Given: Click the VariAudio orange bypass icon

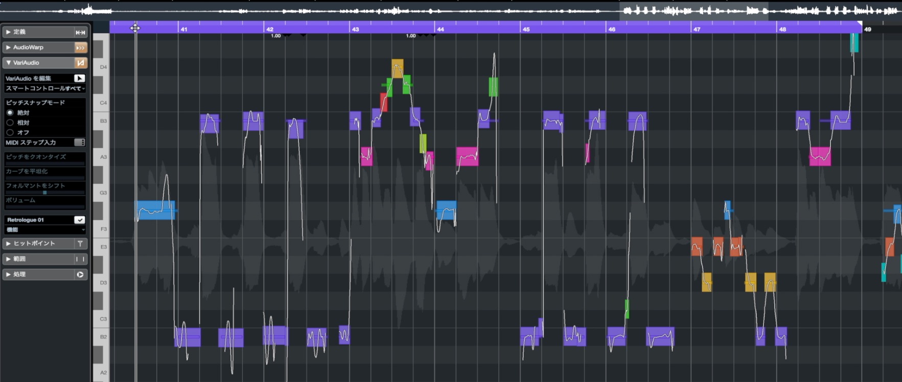Looking at the screenshot, I should tap(80, 63).
